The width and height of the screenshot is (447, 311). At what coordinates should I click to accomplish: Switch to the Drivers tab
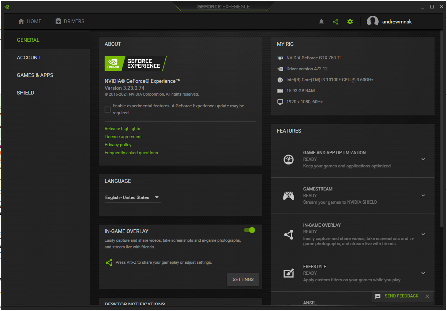(x=70, y=22)
